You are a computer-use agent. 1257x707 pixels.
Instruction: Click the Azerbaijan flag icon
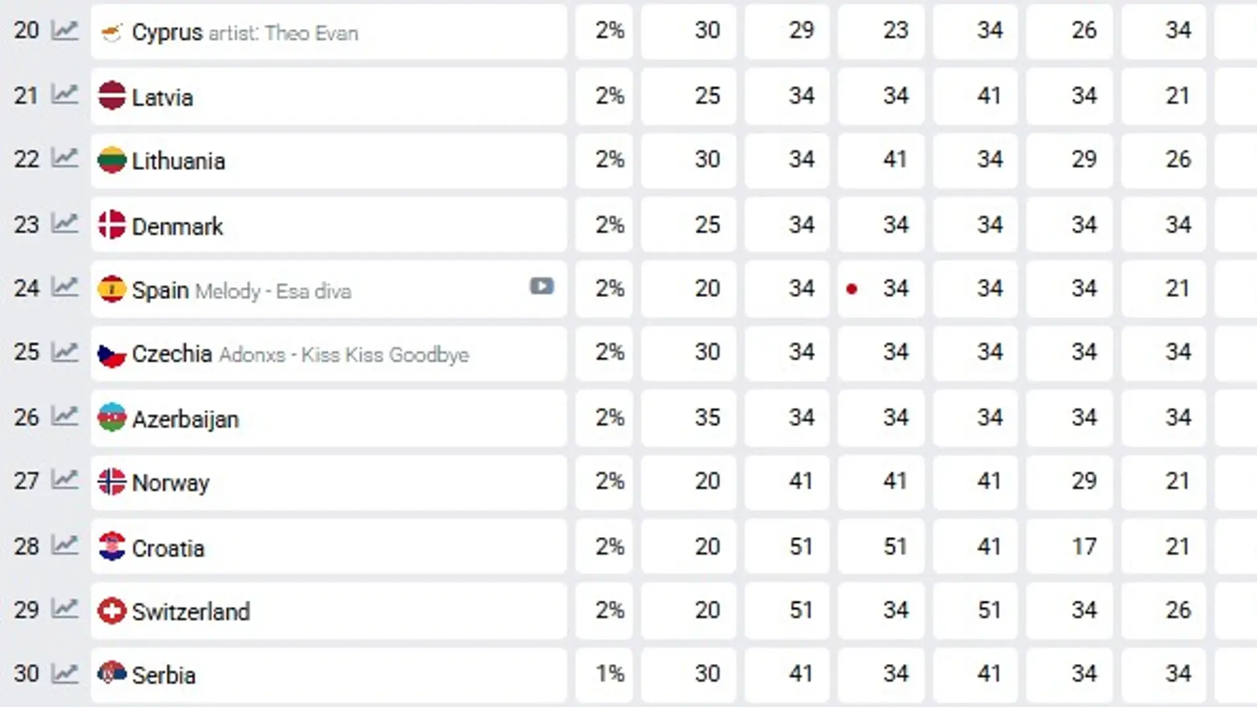pos(112,417)
